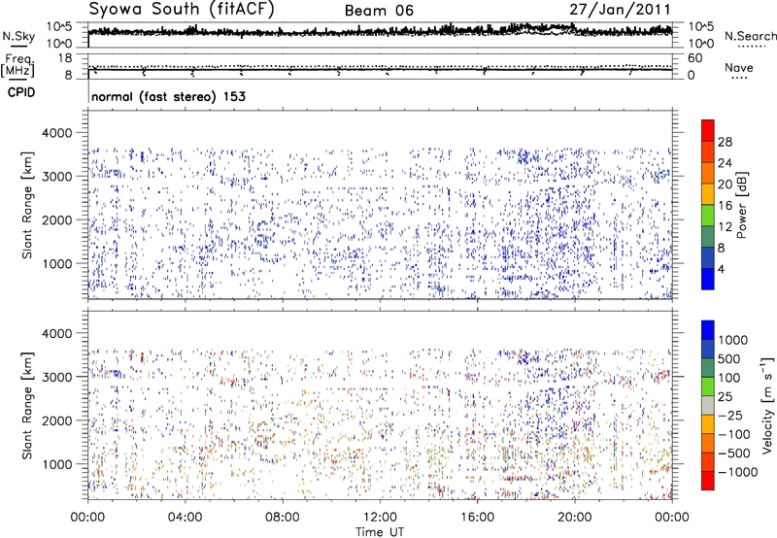Click the '08:00' time axis tick
777x538 pixels.
point(283,518)
